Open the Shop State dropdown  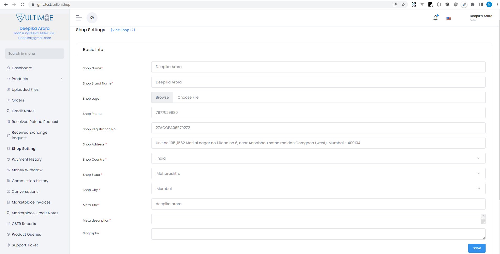[x=318, y=173]
